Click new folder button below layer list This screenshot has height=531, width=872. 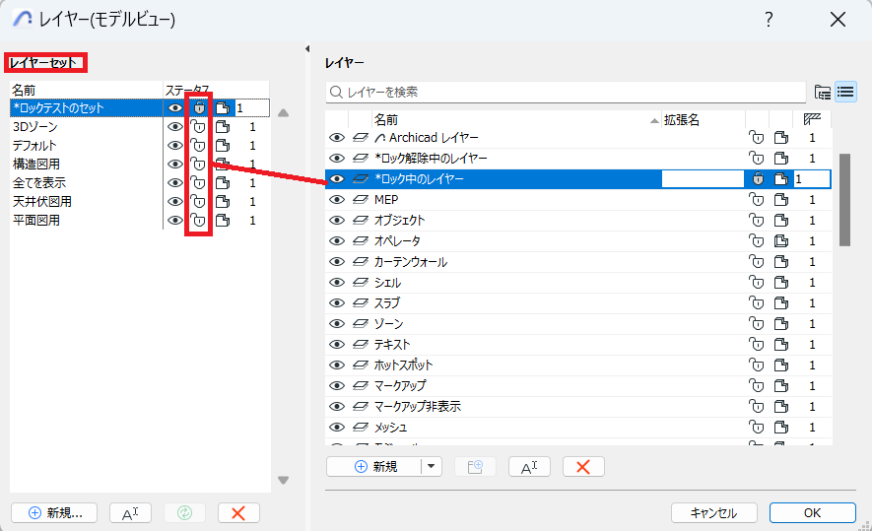click(x=475, y=467)
